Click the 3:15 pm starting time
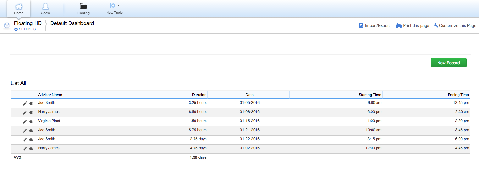 point(374,139)
